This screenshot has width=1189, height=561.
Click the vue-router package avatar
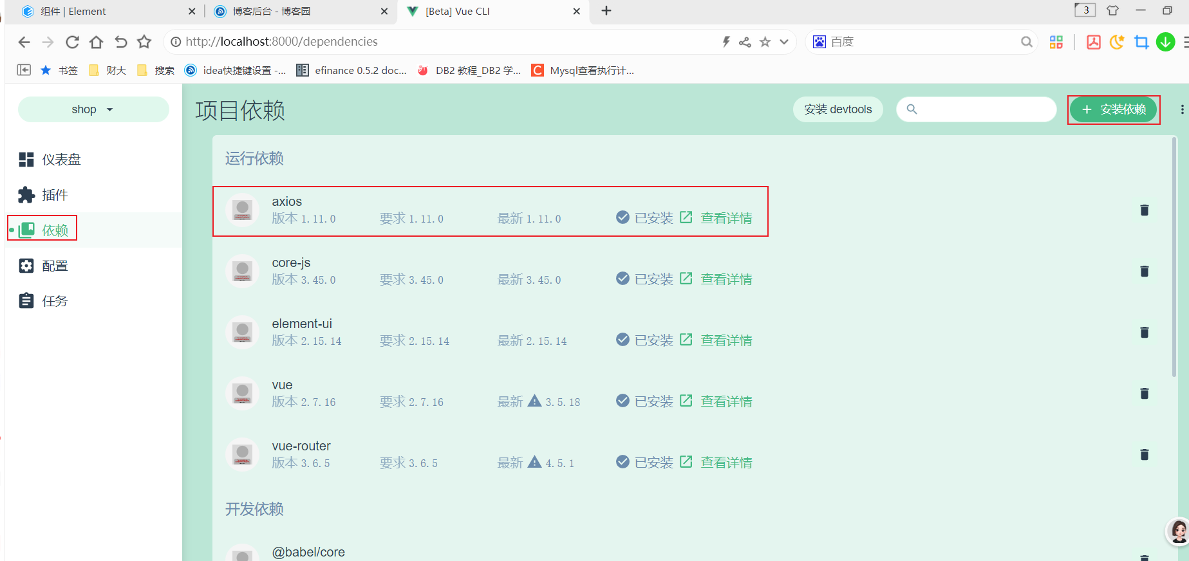point(242,455)
